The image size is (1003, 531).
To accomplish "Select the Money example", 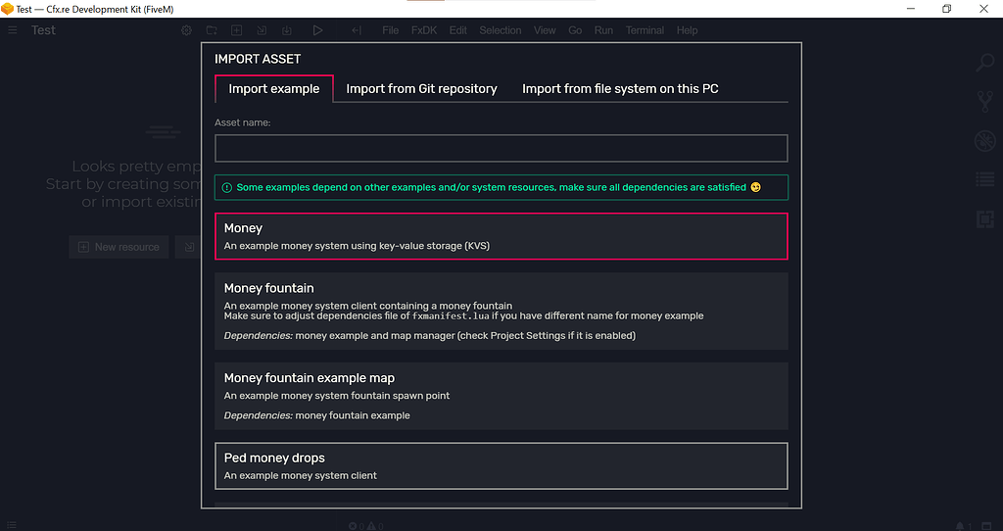I will 501,236.
